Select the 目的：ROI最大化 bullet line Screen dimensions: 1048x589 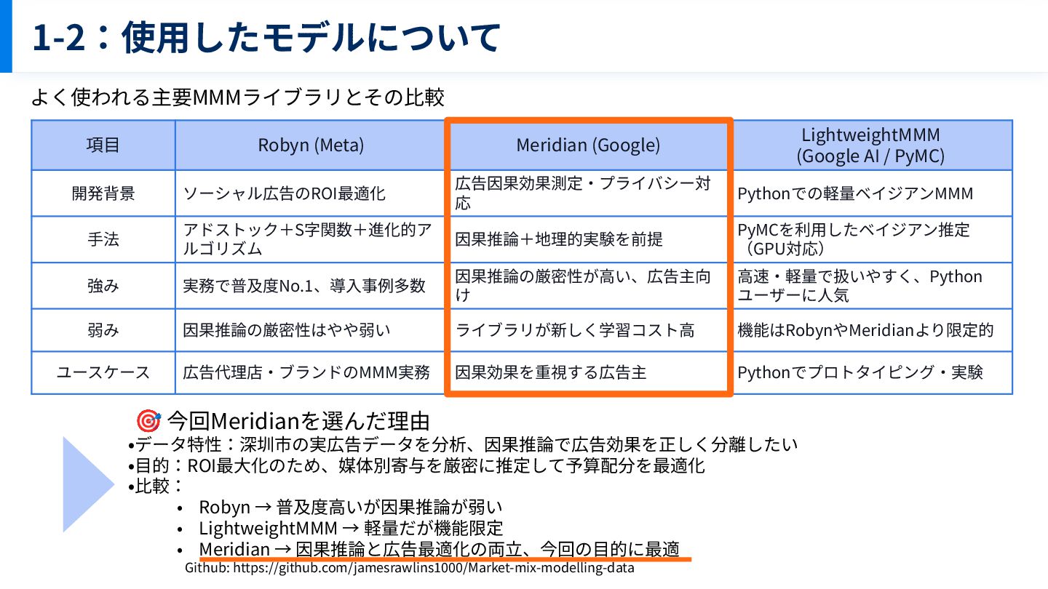point(416,465)
